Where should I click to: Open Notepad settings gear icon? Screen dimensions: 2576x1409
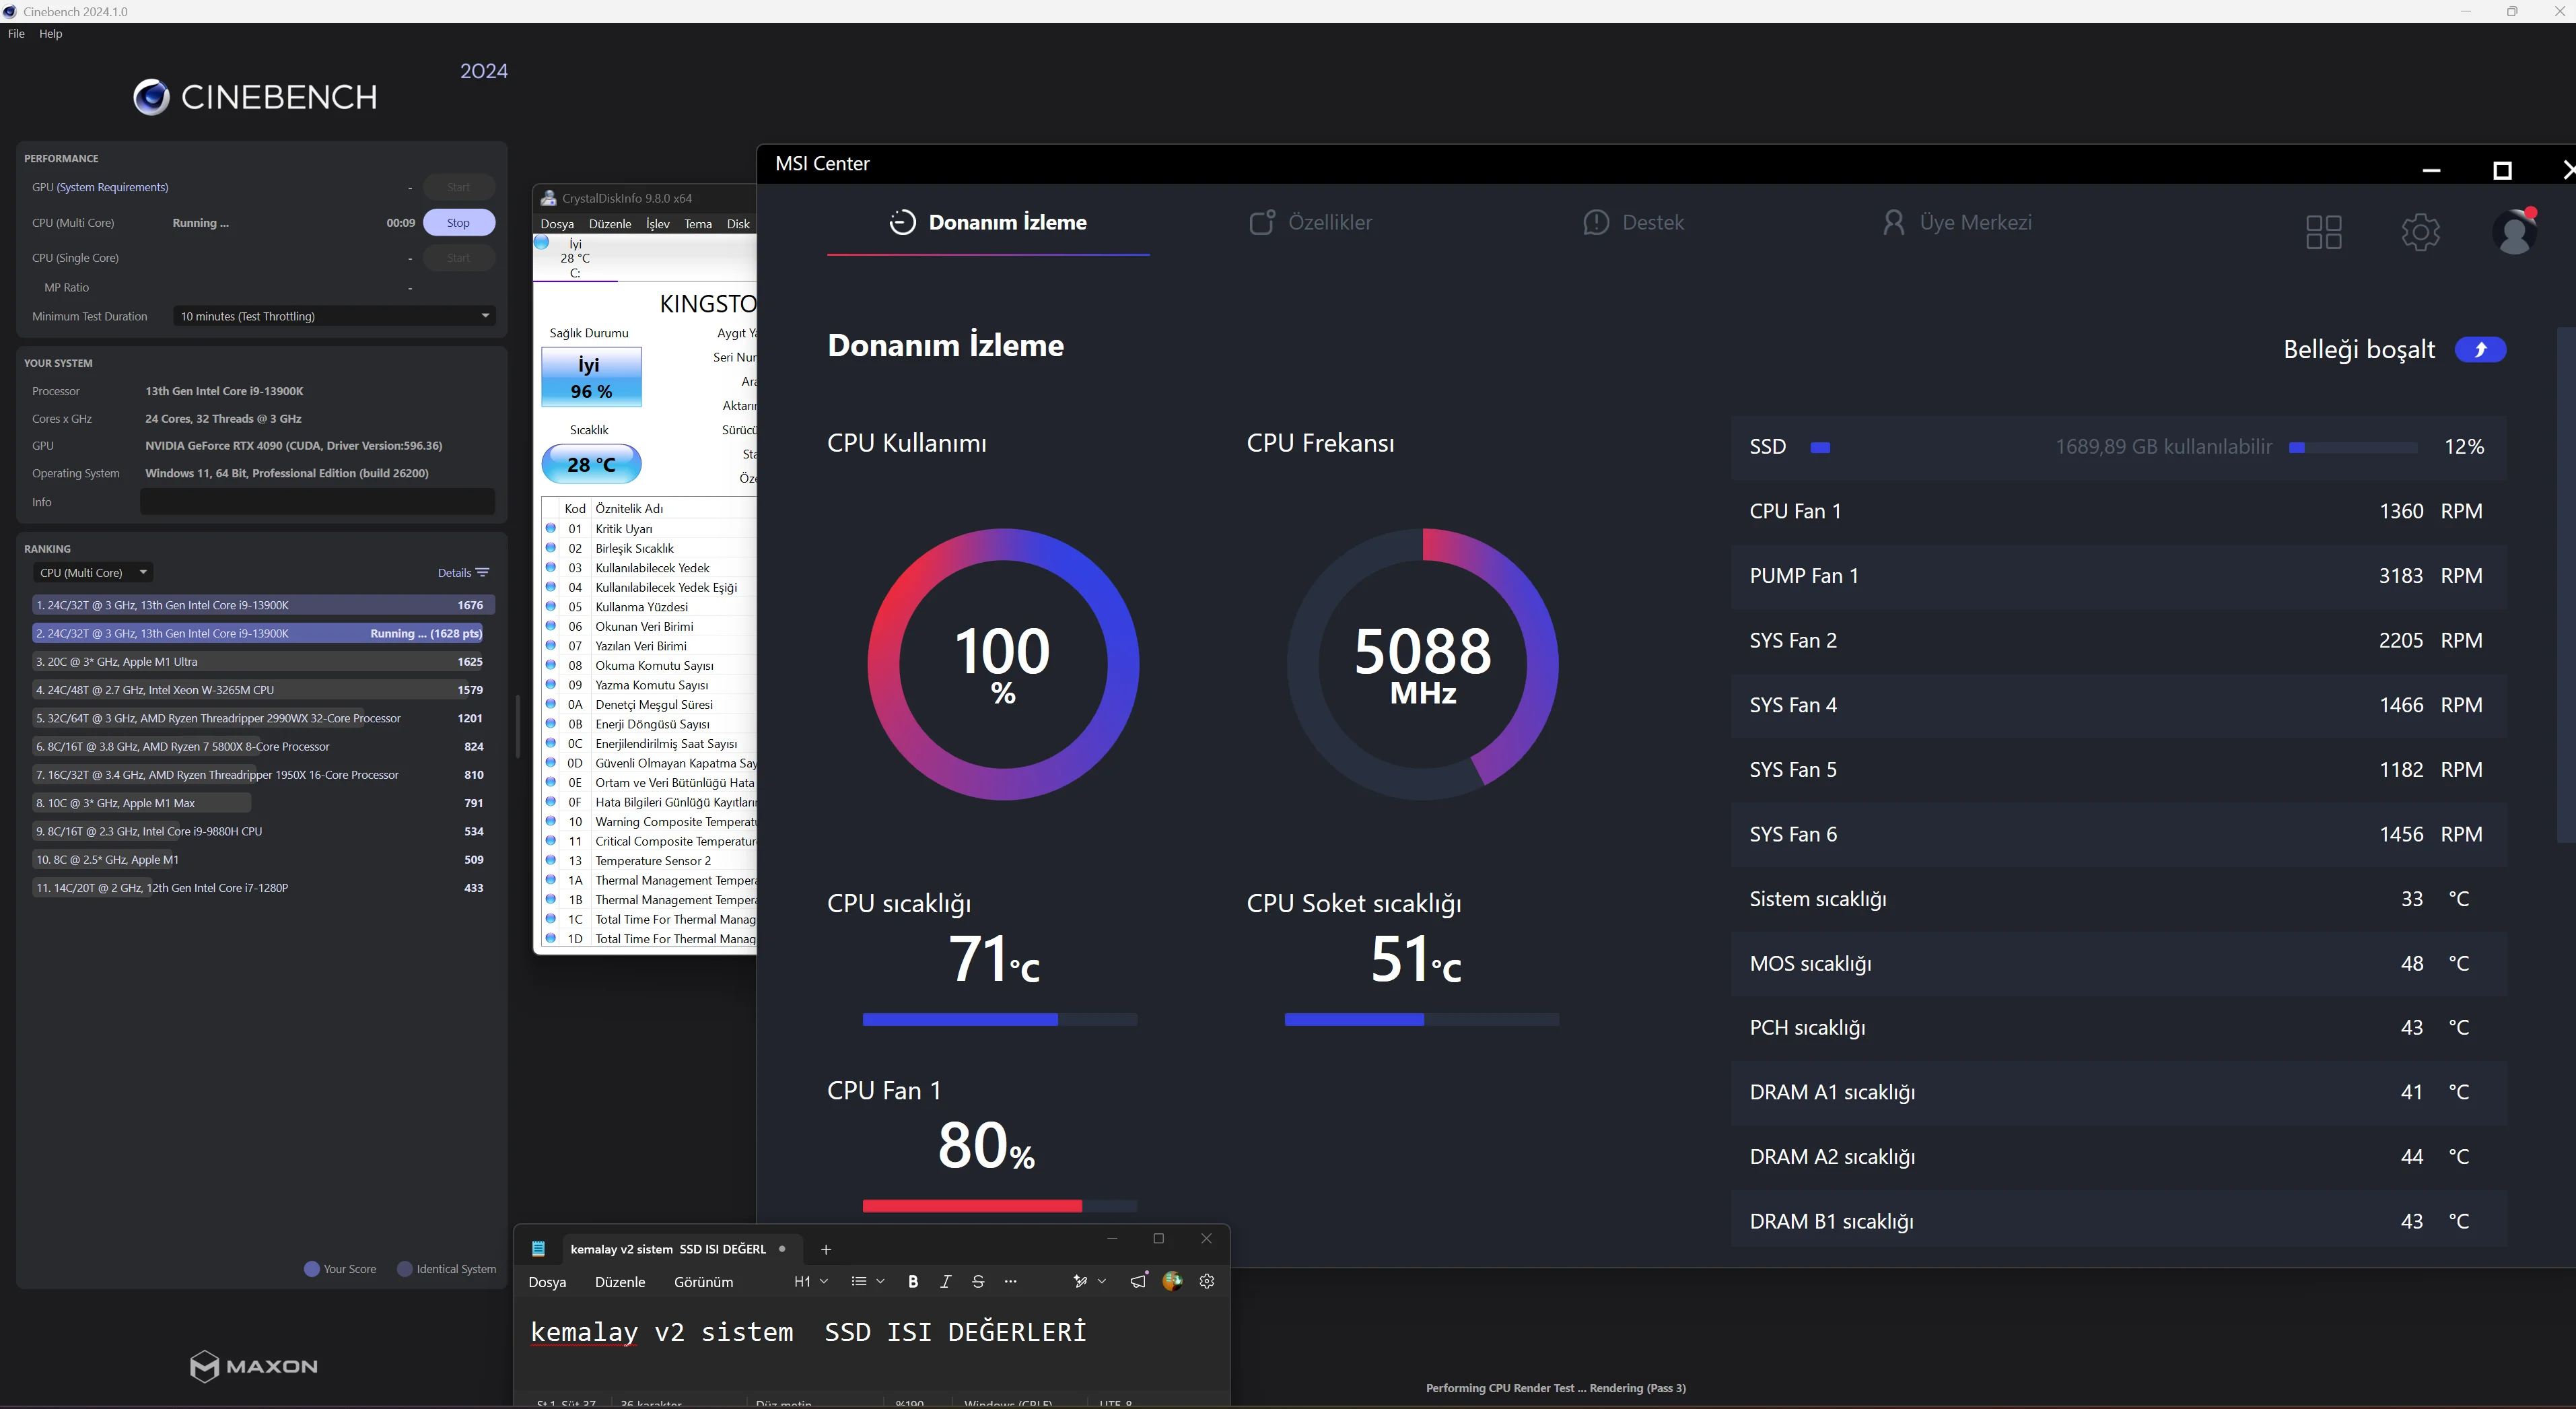[1207, 1281]
